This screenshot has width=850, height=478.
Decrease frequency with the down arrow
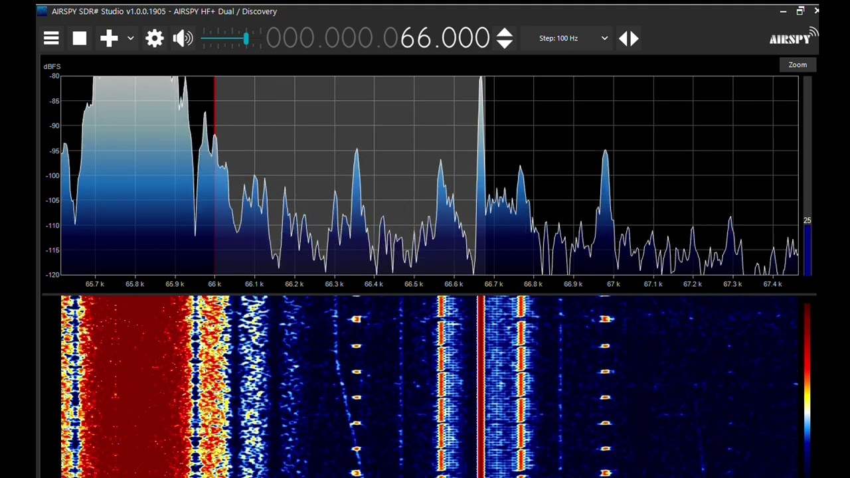point(505,44)
